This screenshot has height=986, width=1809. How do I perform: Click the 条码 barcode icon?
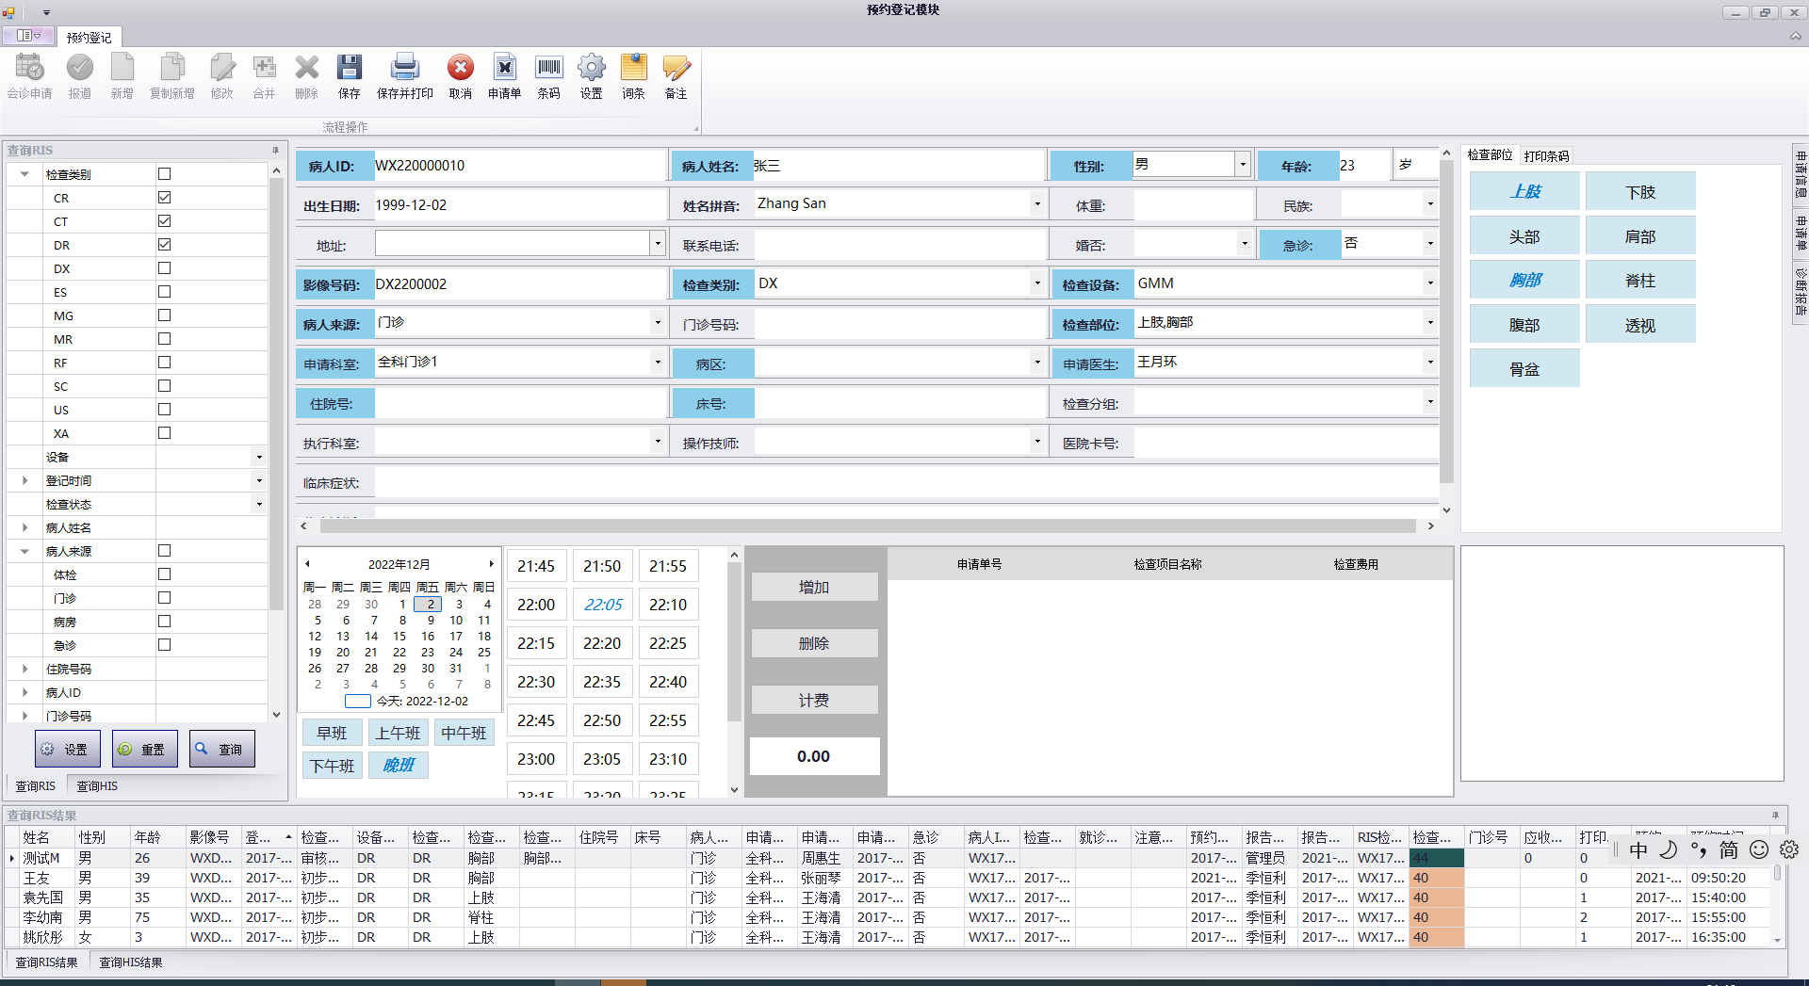[548, 68]
